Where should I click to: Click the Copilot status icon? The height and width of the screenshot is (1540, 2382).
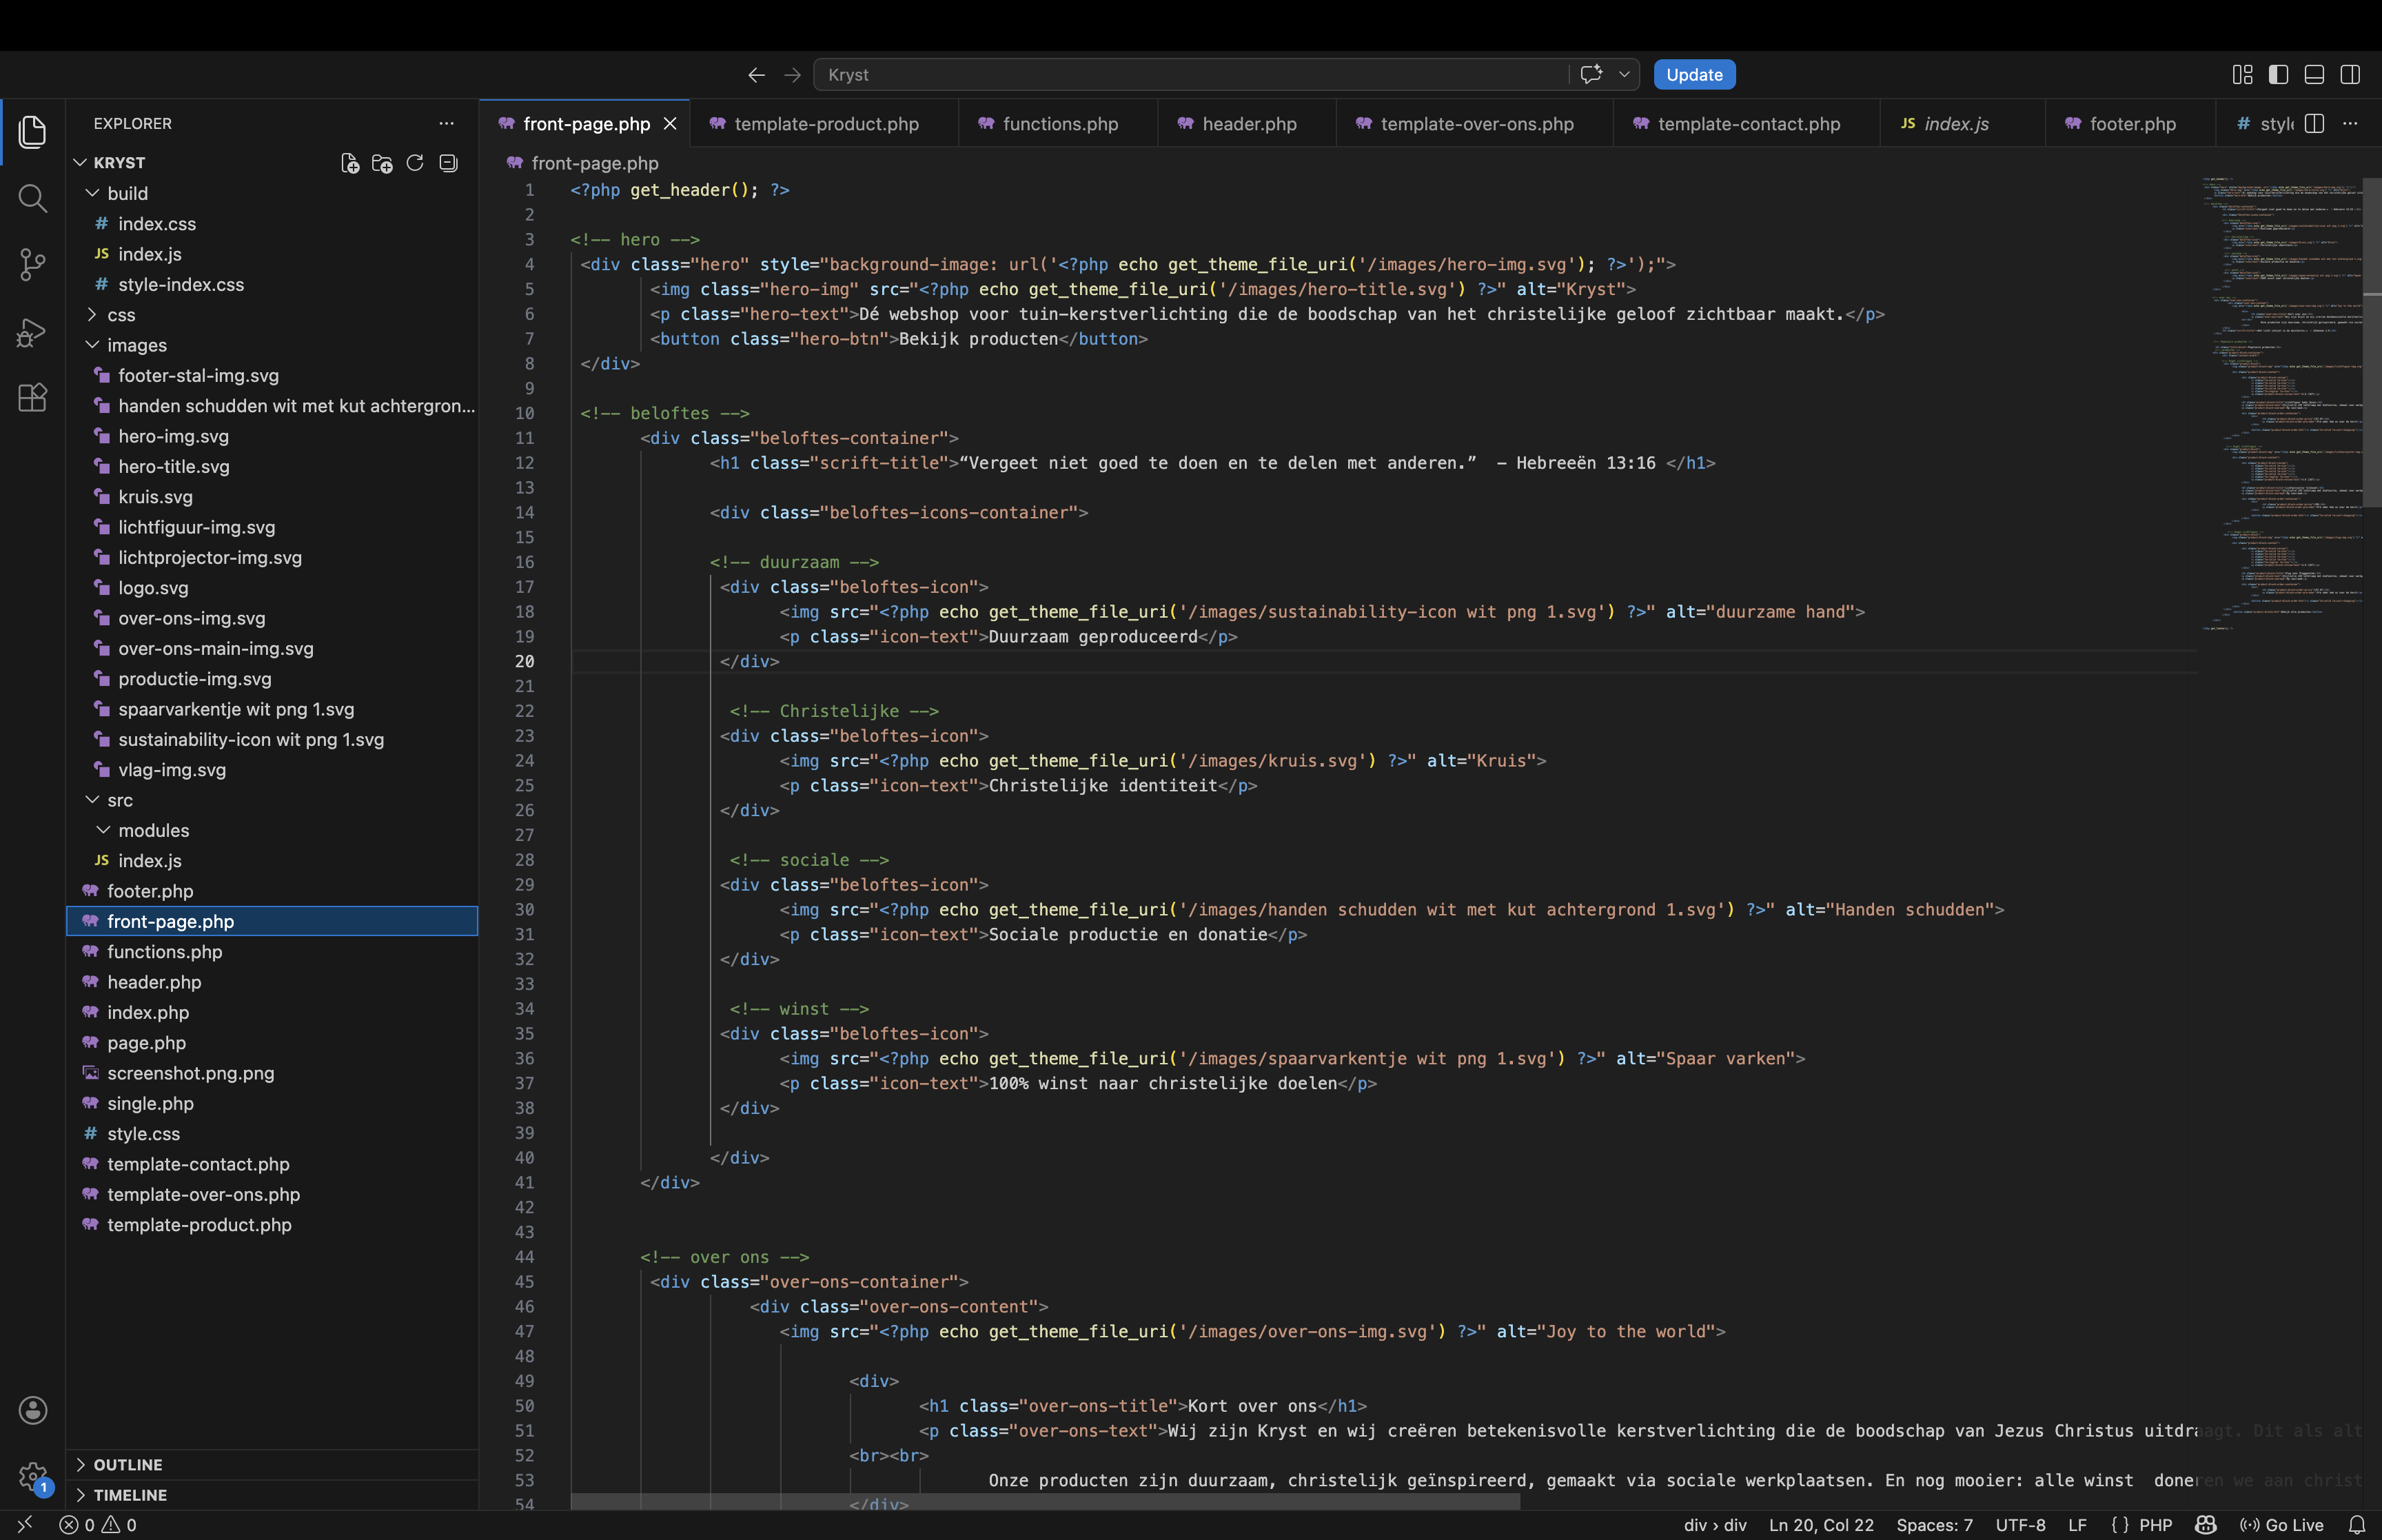[x=2205, y=1525]
